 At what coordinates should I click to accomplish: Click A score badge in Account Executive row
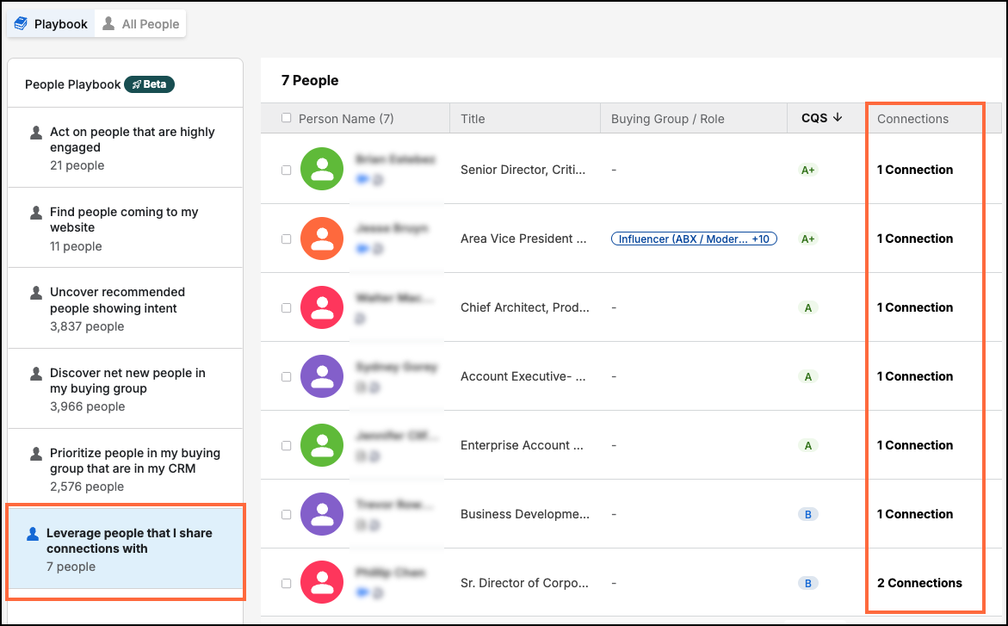807,376
